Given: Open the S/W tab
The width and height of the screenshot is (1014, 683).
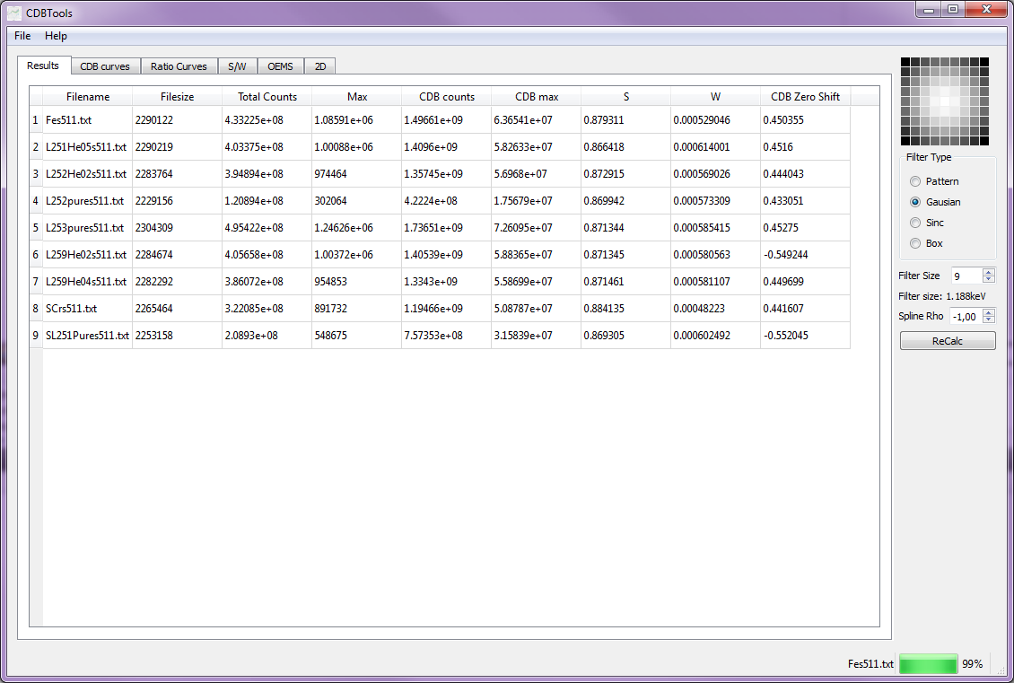Looking at the screenshot, I should [237, 66].
